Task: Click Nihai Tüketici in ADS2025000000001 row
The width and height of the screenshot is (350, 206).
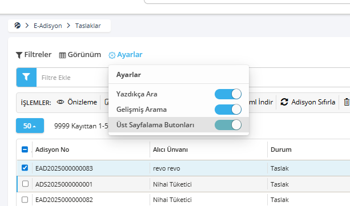Action: click(172, 184)
